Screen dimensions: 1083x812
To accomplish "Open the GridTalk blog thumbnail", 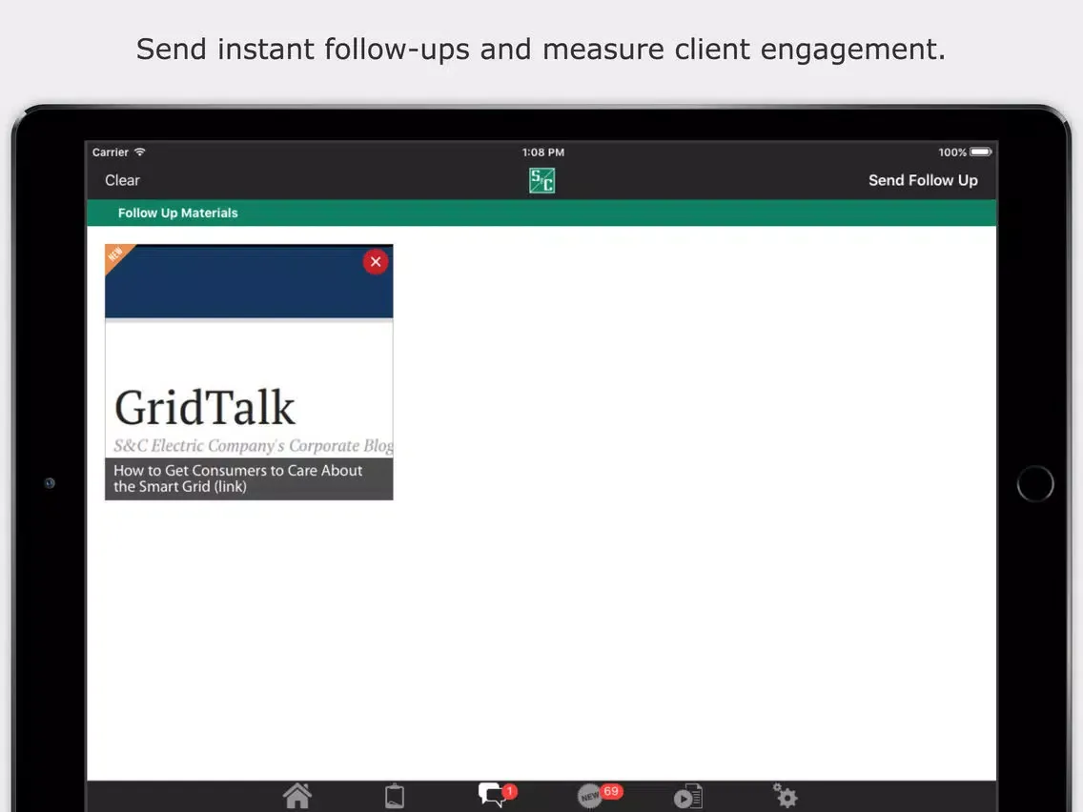I will 249,372.
